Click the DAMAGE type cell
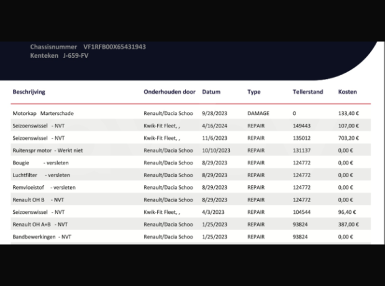This screenshot has height=286, width=385. (x=258, y=113)
